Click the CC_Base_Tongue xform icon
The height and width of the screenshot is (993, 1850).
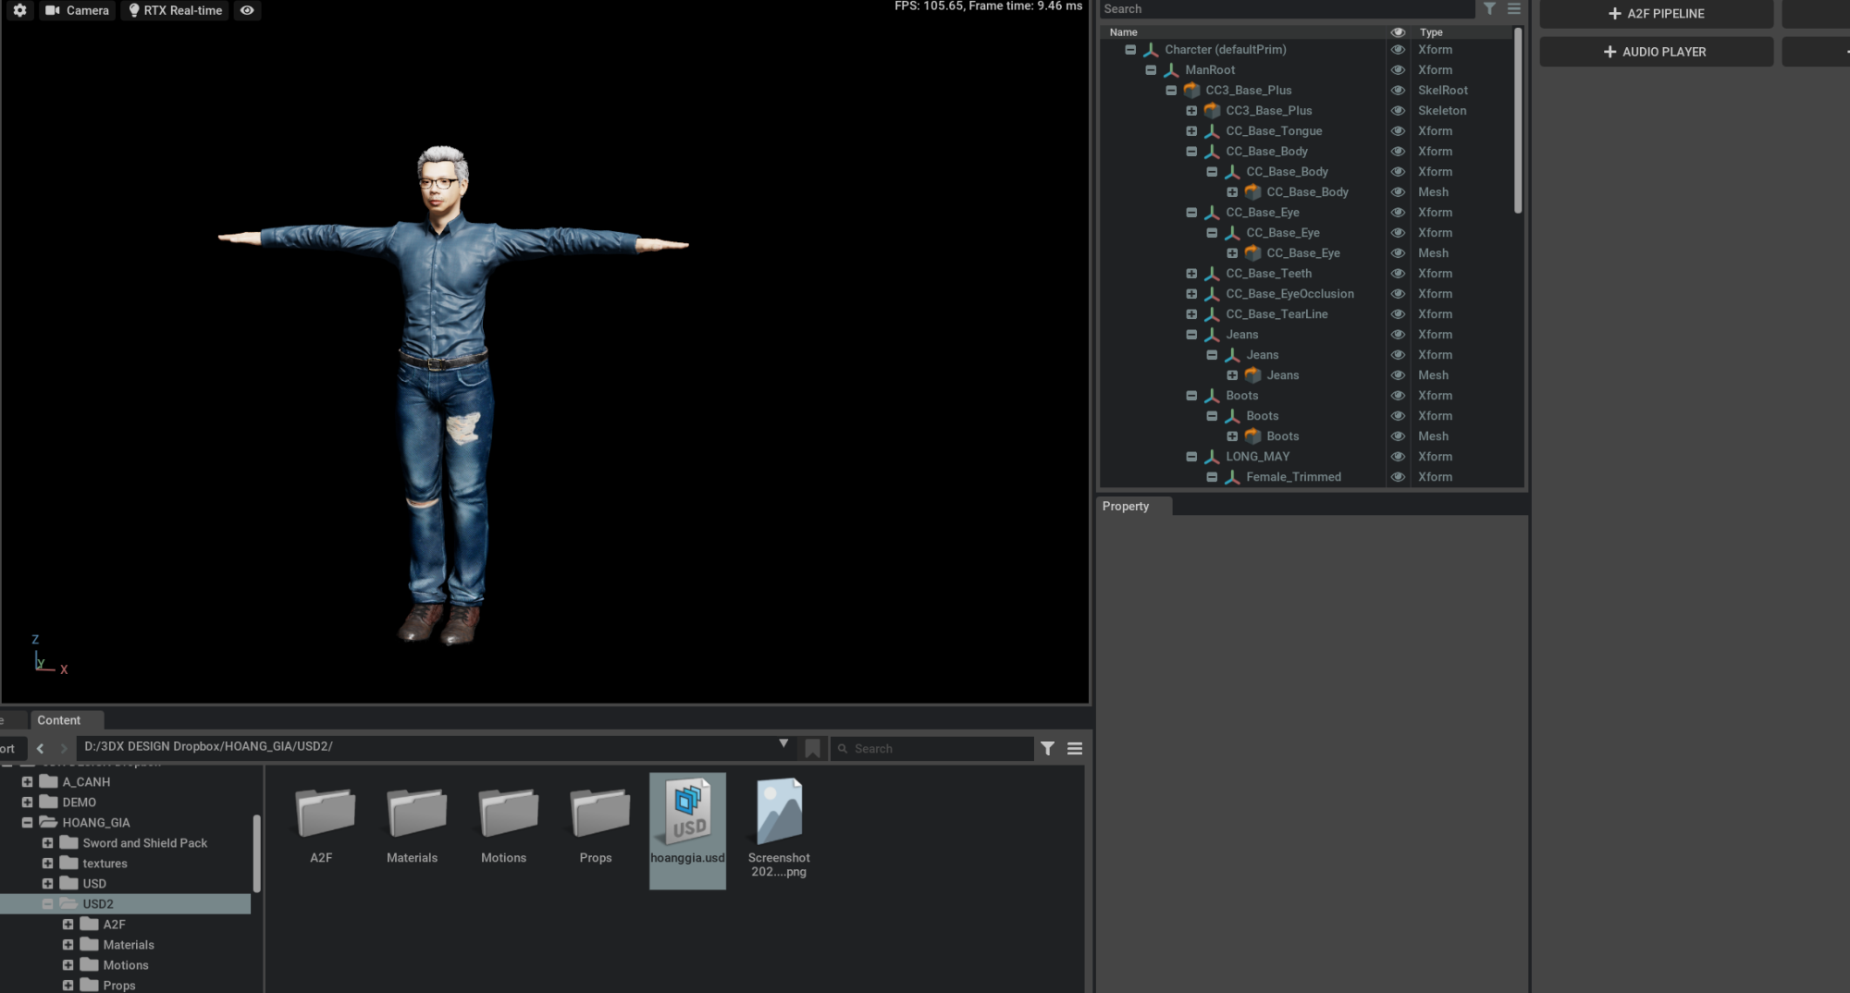(1212, 131)
